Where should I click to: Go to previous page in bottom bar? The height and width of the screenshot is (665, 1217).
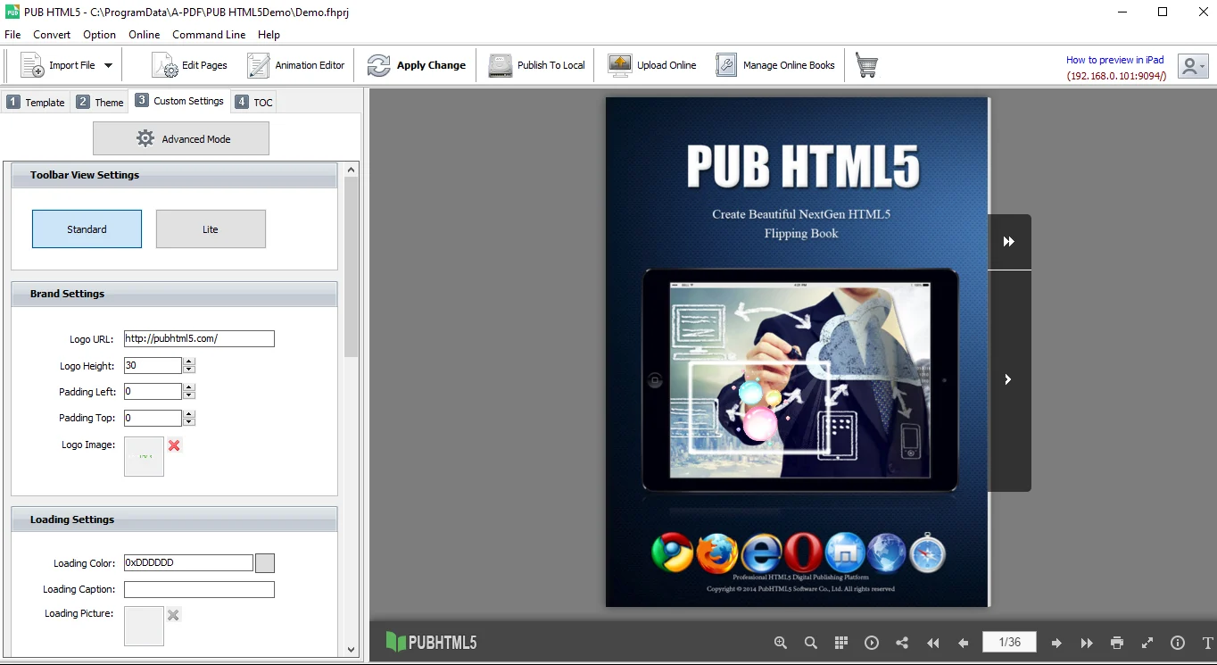tap(964, 643)
